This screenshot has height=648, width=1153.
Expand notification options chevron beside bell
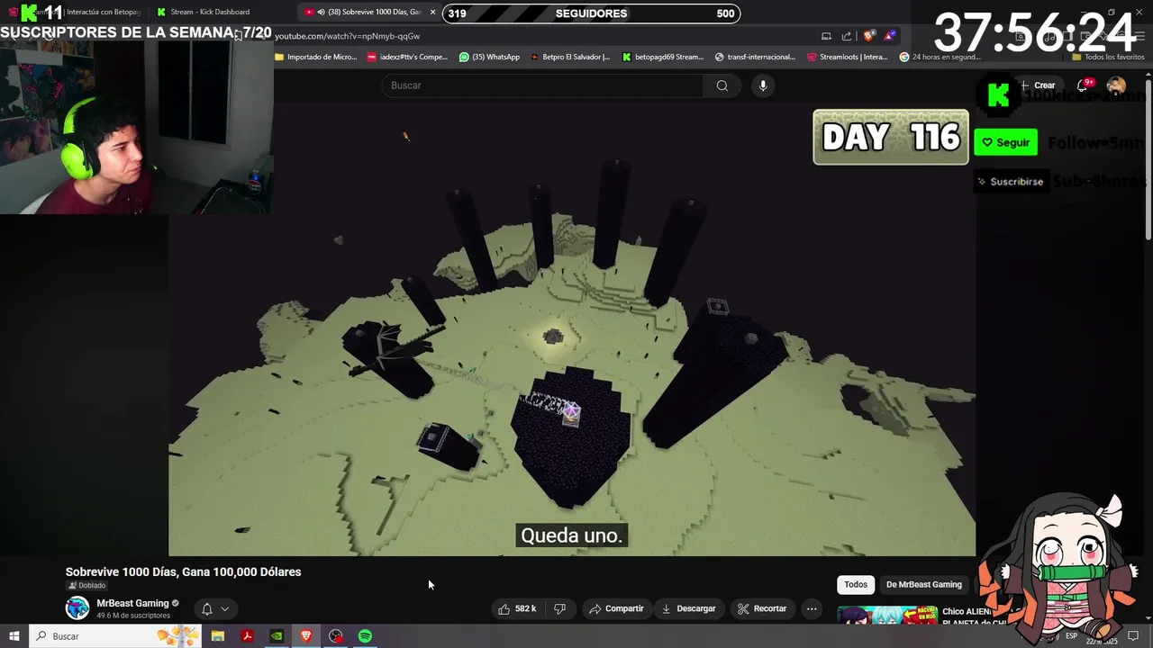(225, 609)
